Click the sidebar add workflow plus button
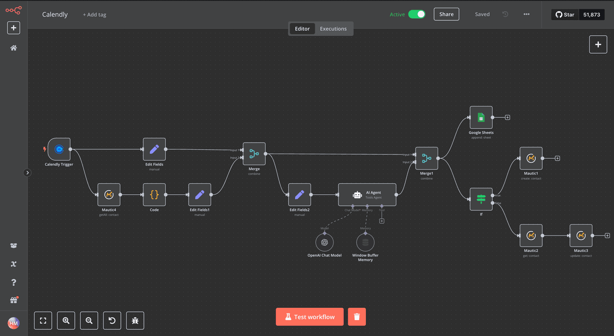Screen dimensions: 614x336 13,28
